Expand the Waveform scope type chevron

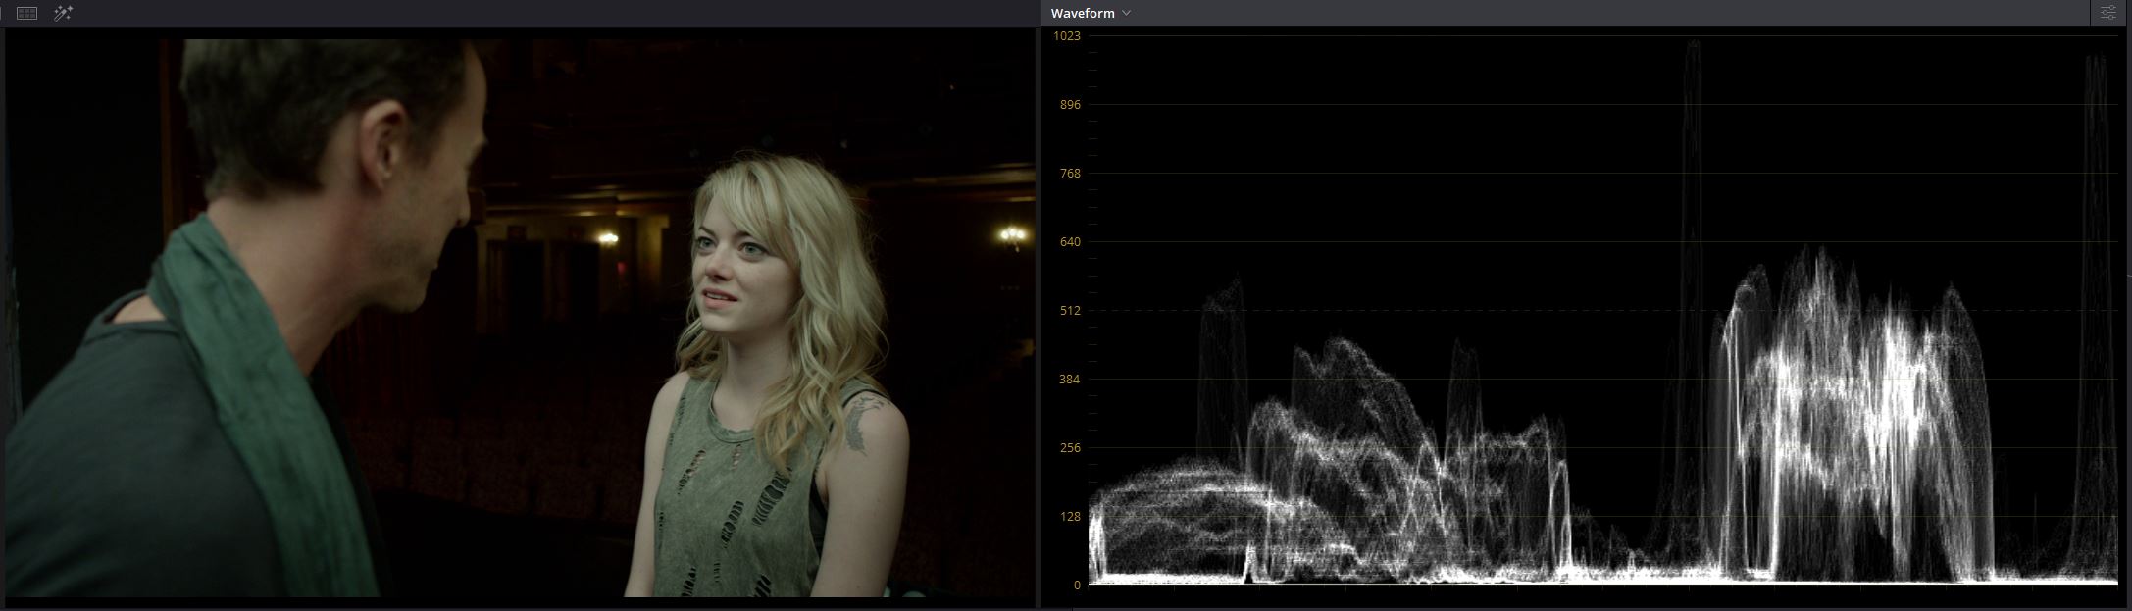tap(1127, 13)
